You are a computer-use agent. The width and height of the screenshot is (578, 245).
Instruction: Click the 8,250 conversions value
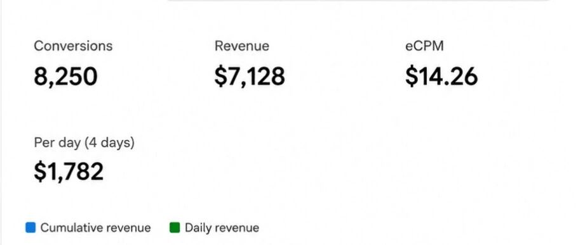click(x=65, y=77)
